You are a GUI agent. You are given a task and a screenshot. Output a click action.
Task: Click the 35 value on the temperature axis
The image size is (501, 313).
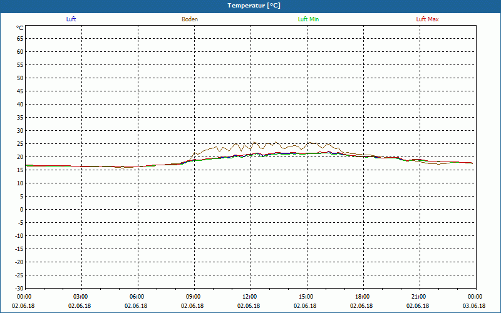20,118
